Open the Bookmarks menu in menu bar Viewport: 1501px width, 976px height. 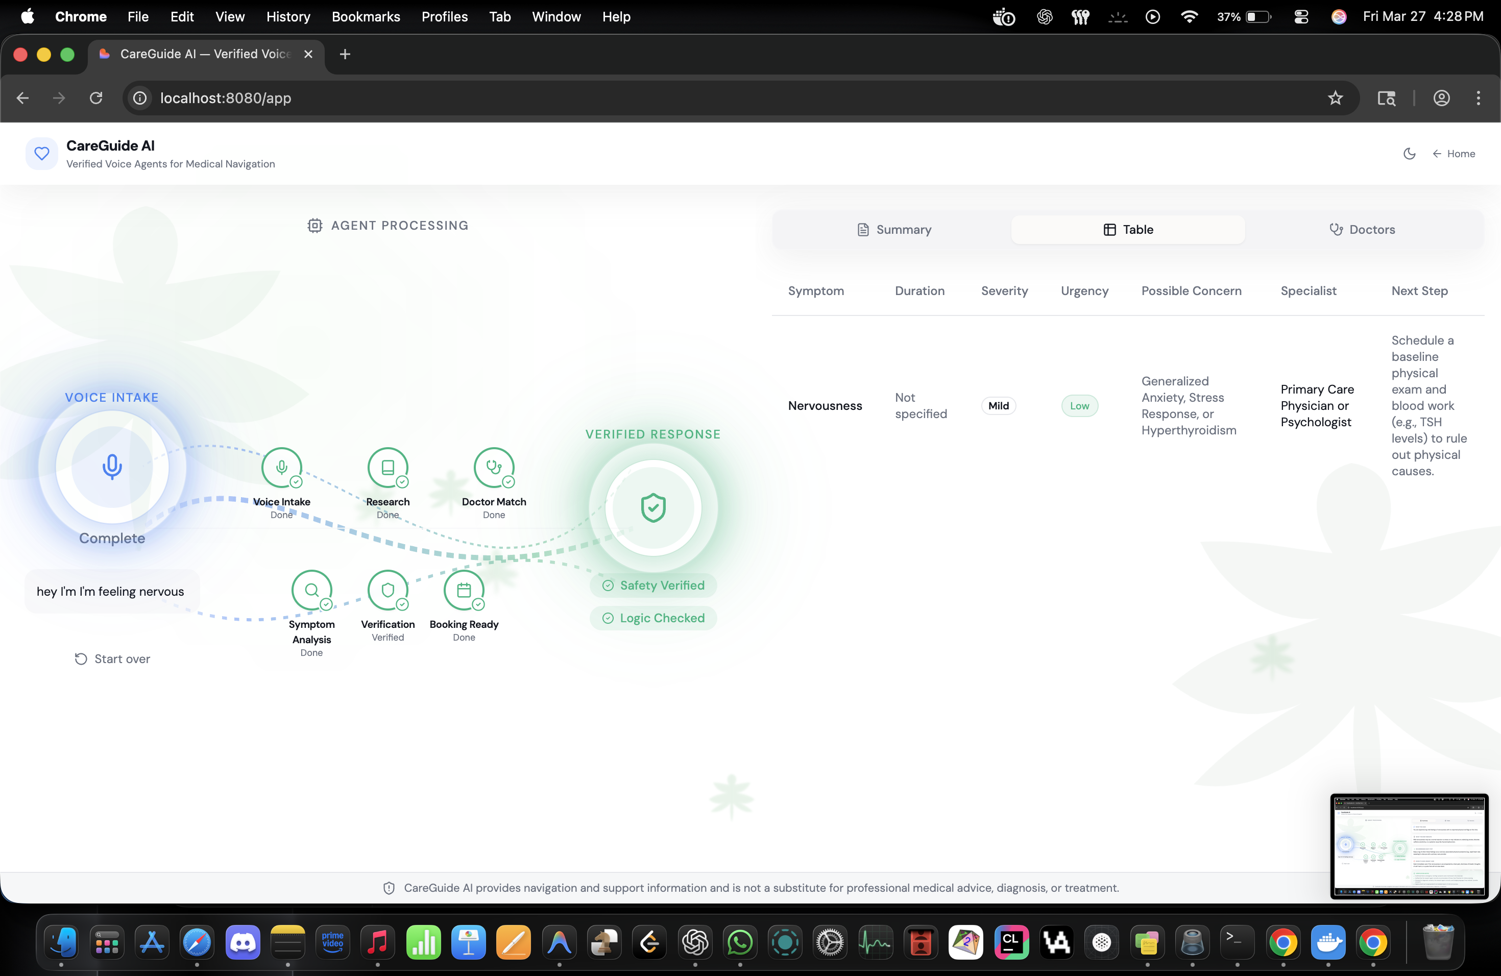[366, 17]
